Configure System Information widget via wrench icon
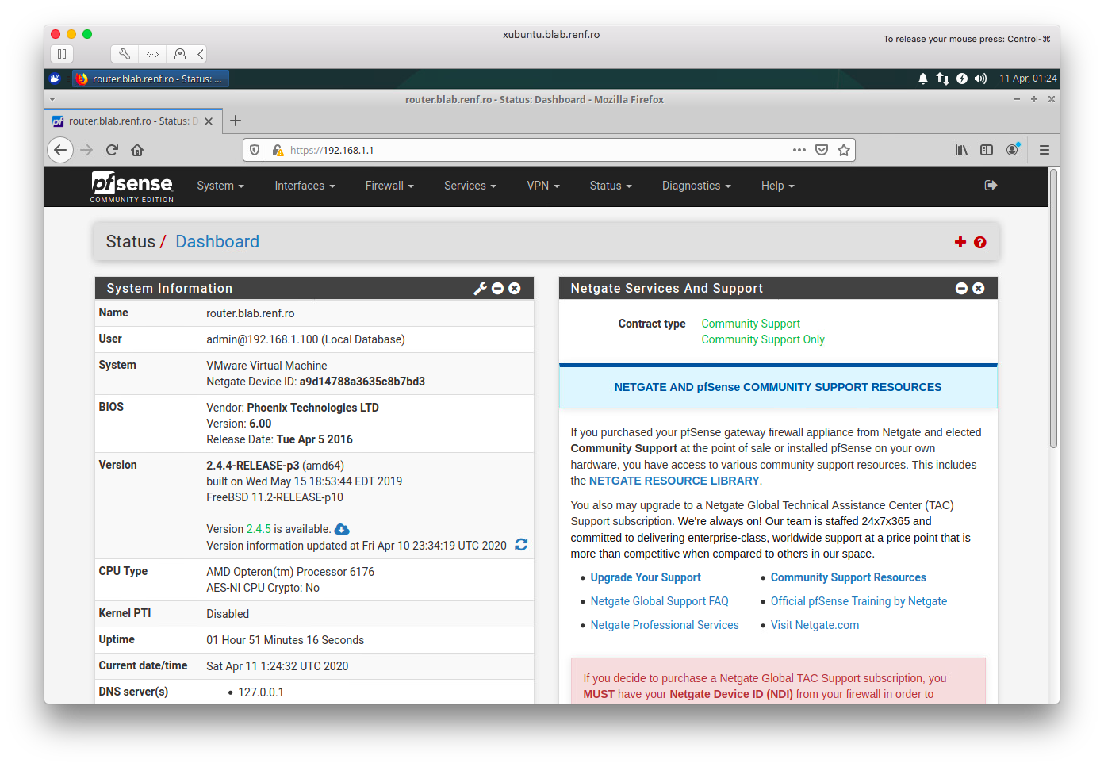Screen dimensions: 1104x767 [480, 289]
